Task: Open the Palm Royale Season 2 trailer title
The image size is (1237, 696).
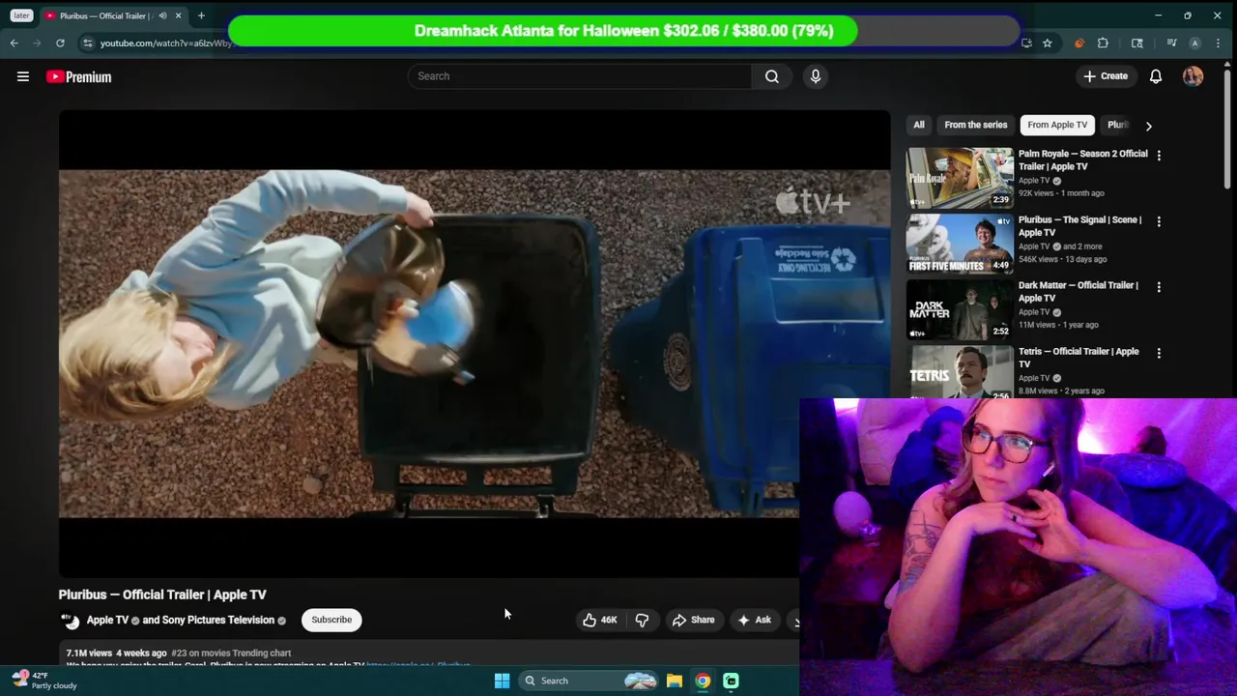Action: 1083,159
